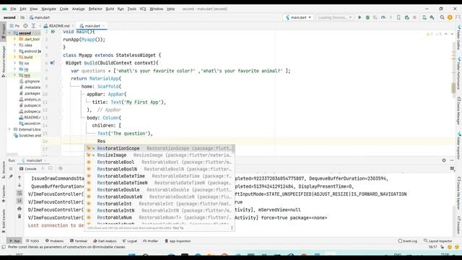Image resolution: width=462 pixels, height=260 pixels.
Task: Click the expand-all icon in Project panel header
Action: pos(33,26)
